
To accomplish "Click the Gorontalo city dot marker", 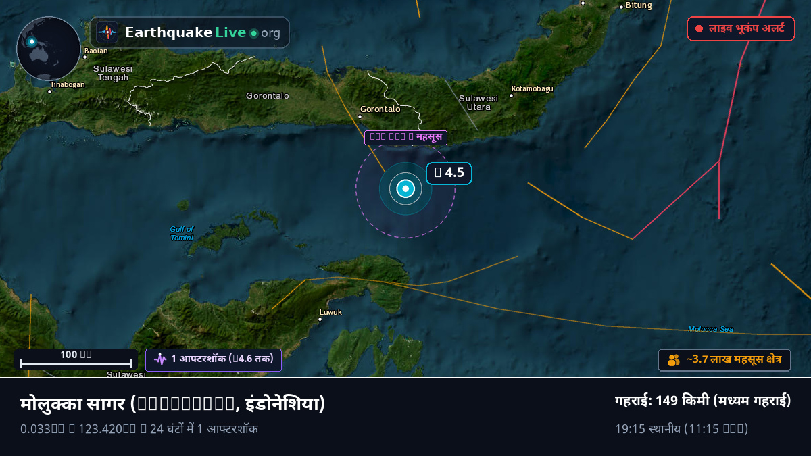I will click(360, 116).
